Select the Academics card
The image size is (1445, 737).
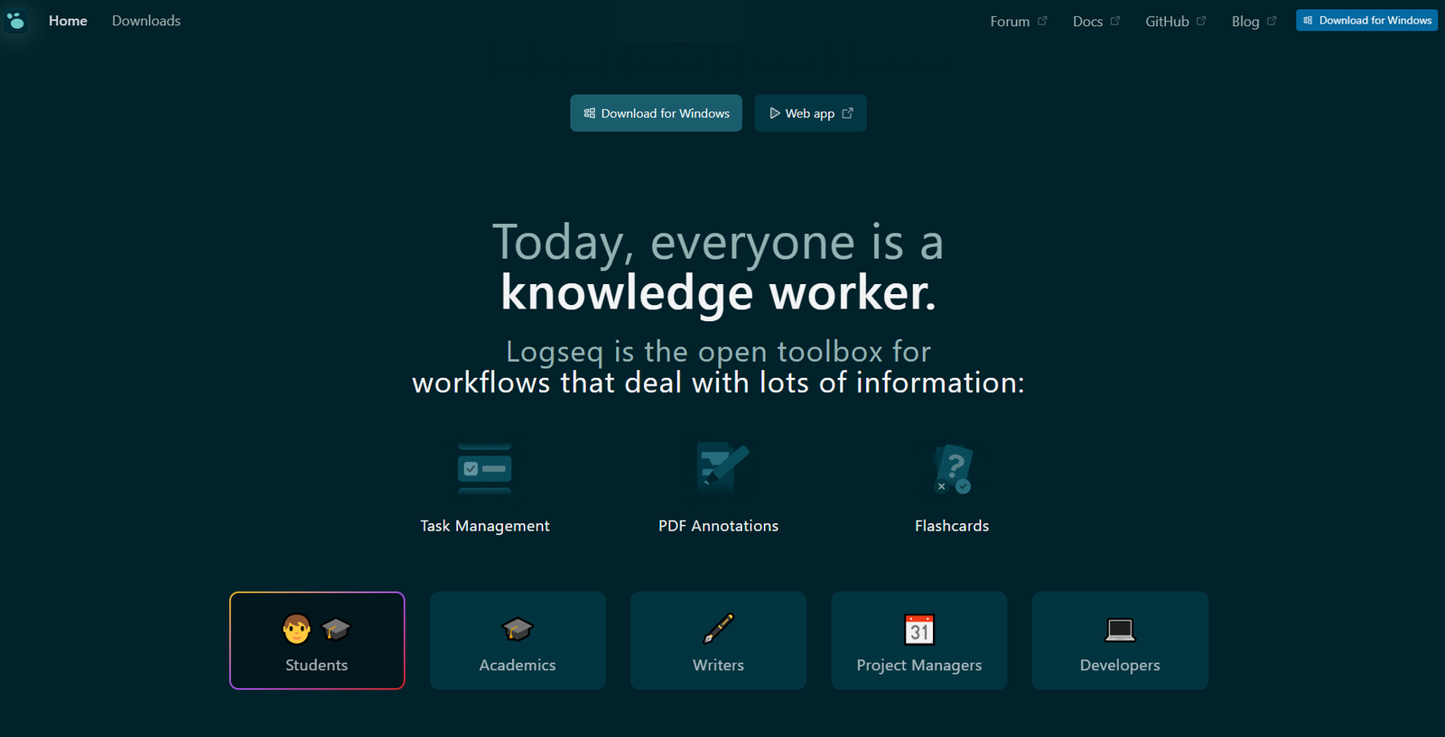[517, 640]
